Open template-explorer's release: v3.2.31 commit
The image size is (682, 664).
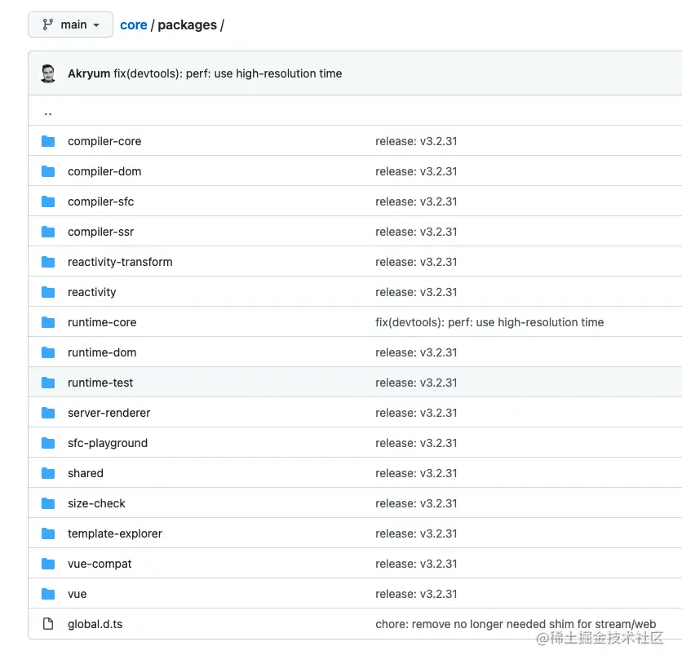pos(416,533)
